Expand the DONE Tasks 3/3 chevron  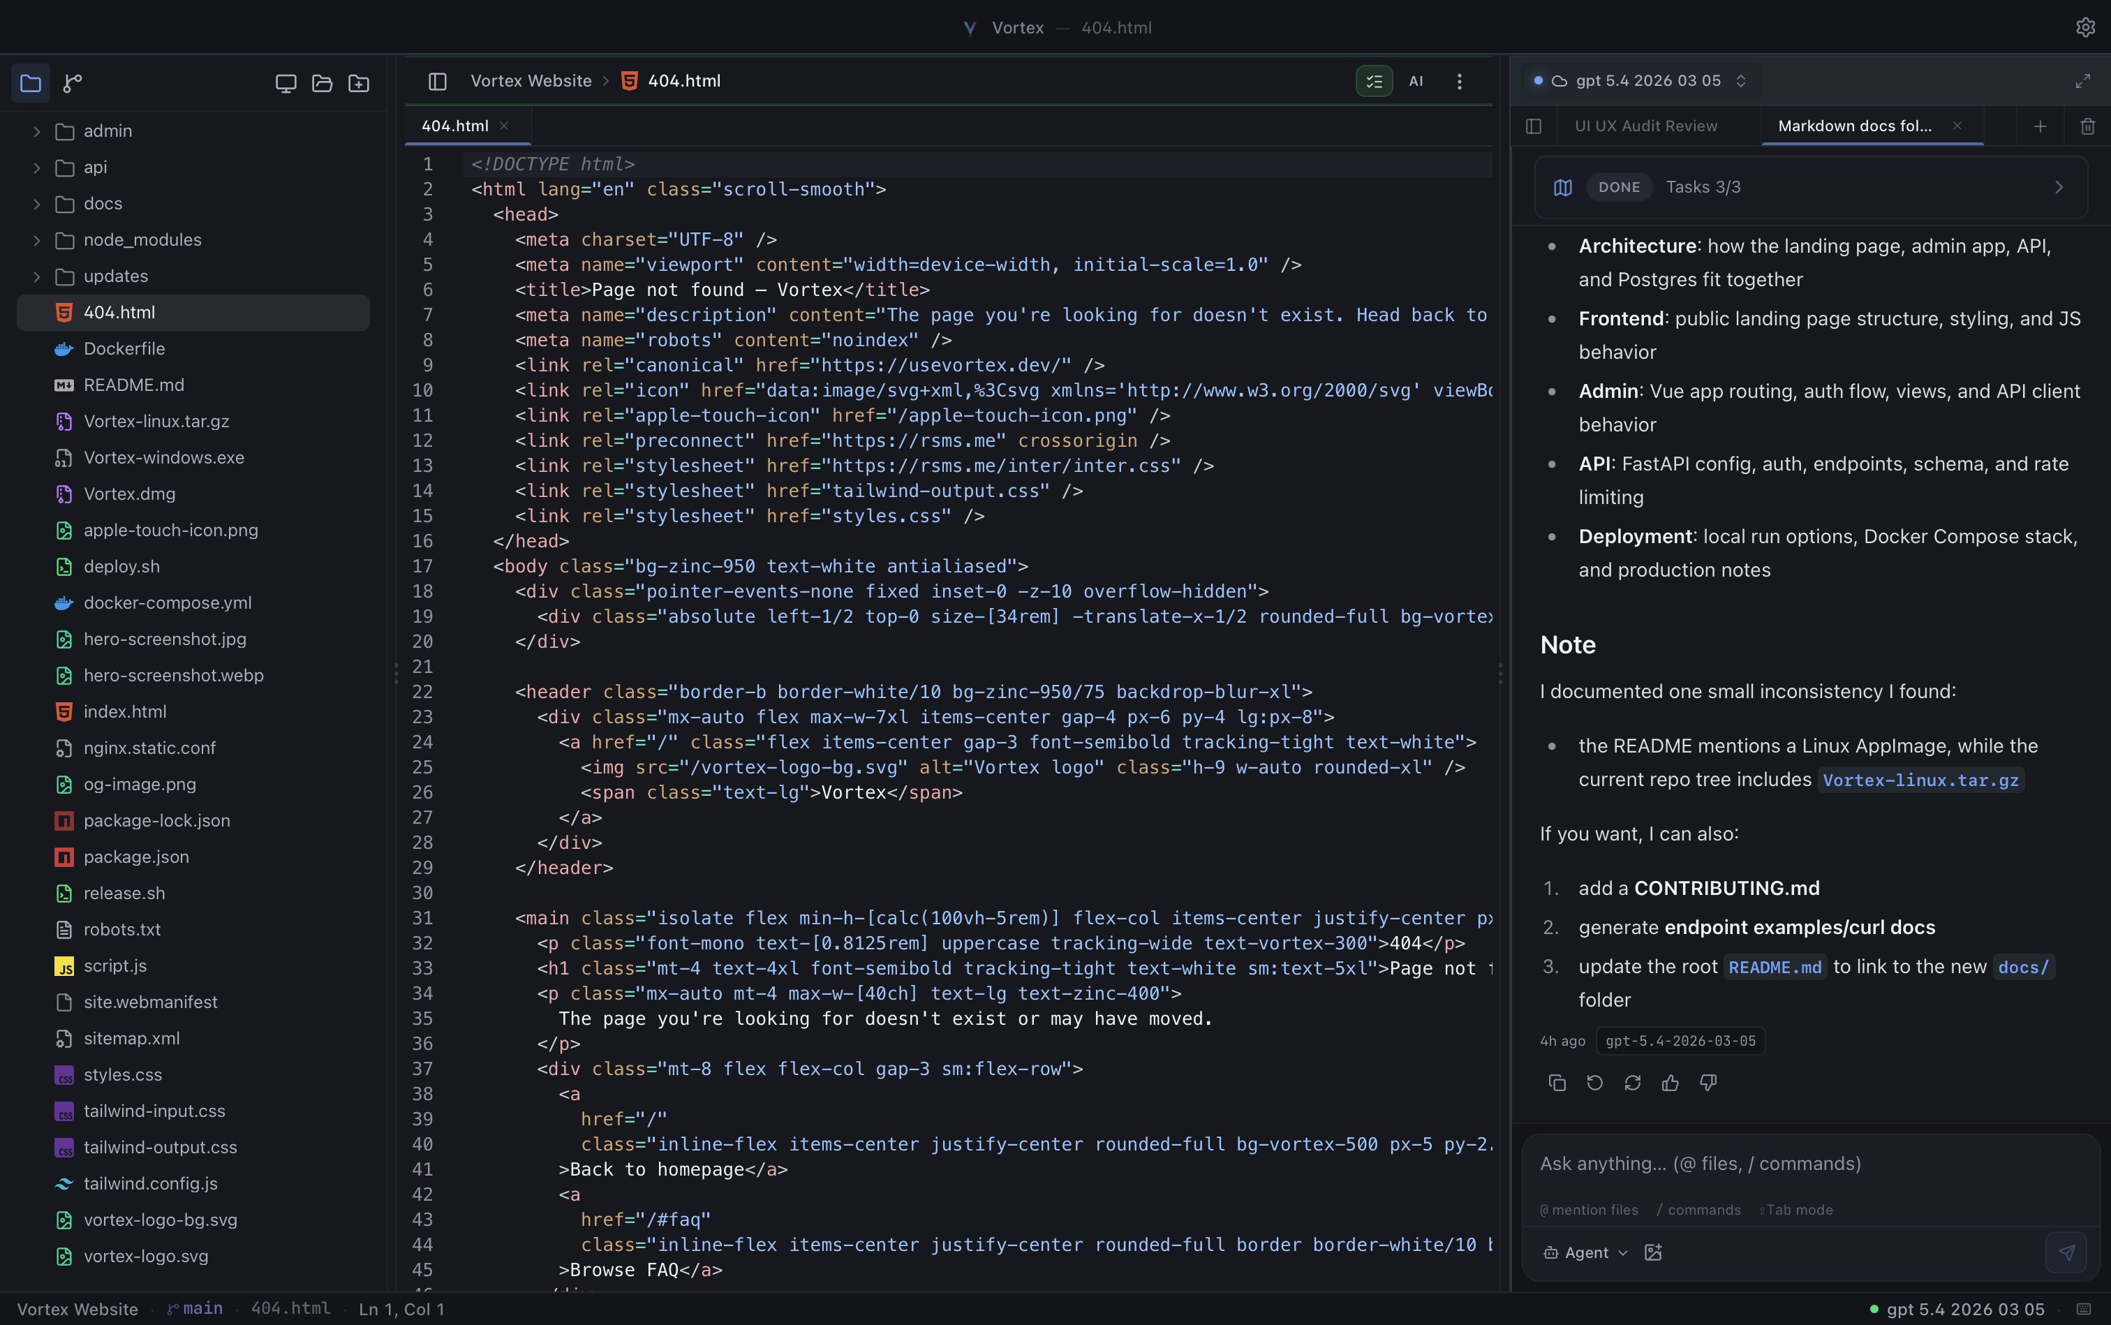[2059, 186]
